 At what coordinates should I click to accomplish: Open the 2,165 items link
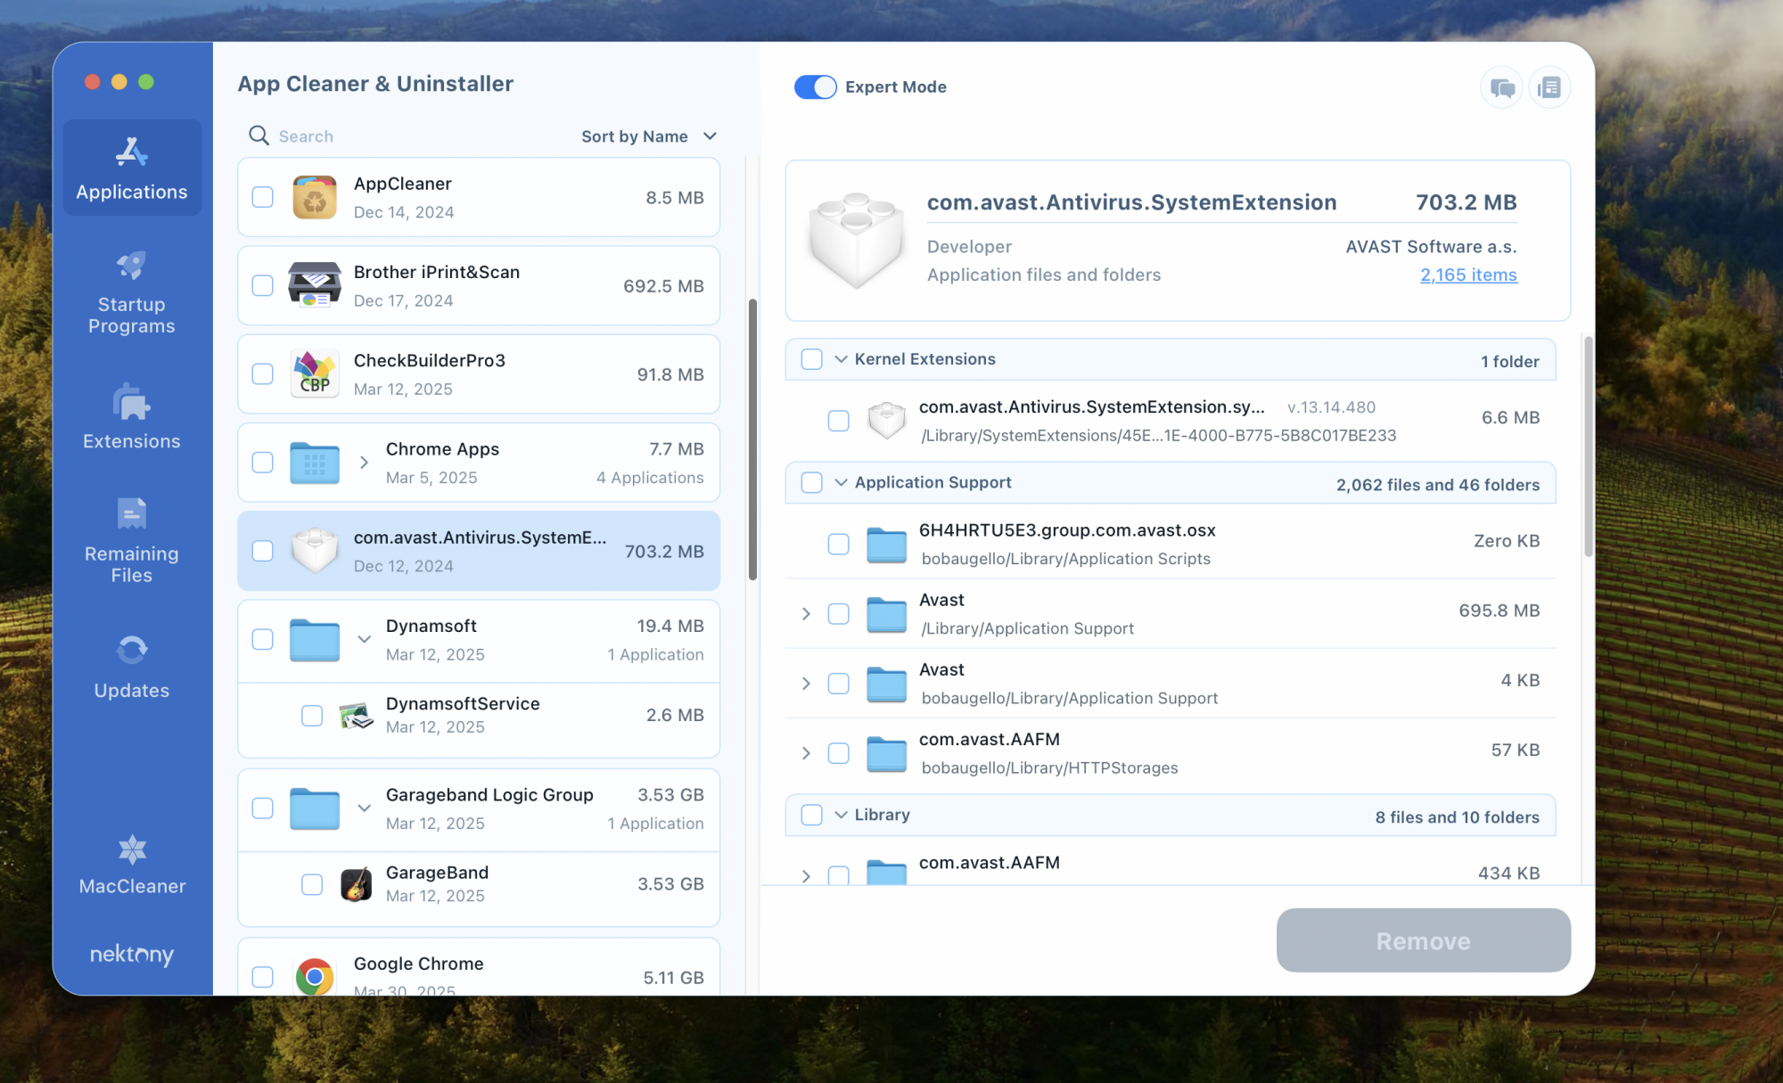point(1468,275)
